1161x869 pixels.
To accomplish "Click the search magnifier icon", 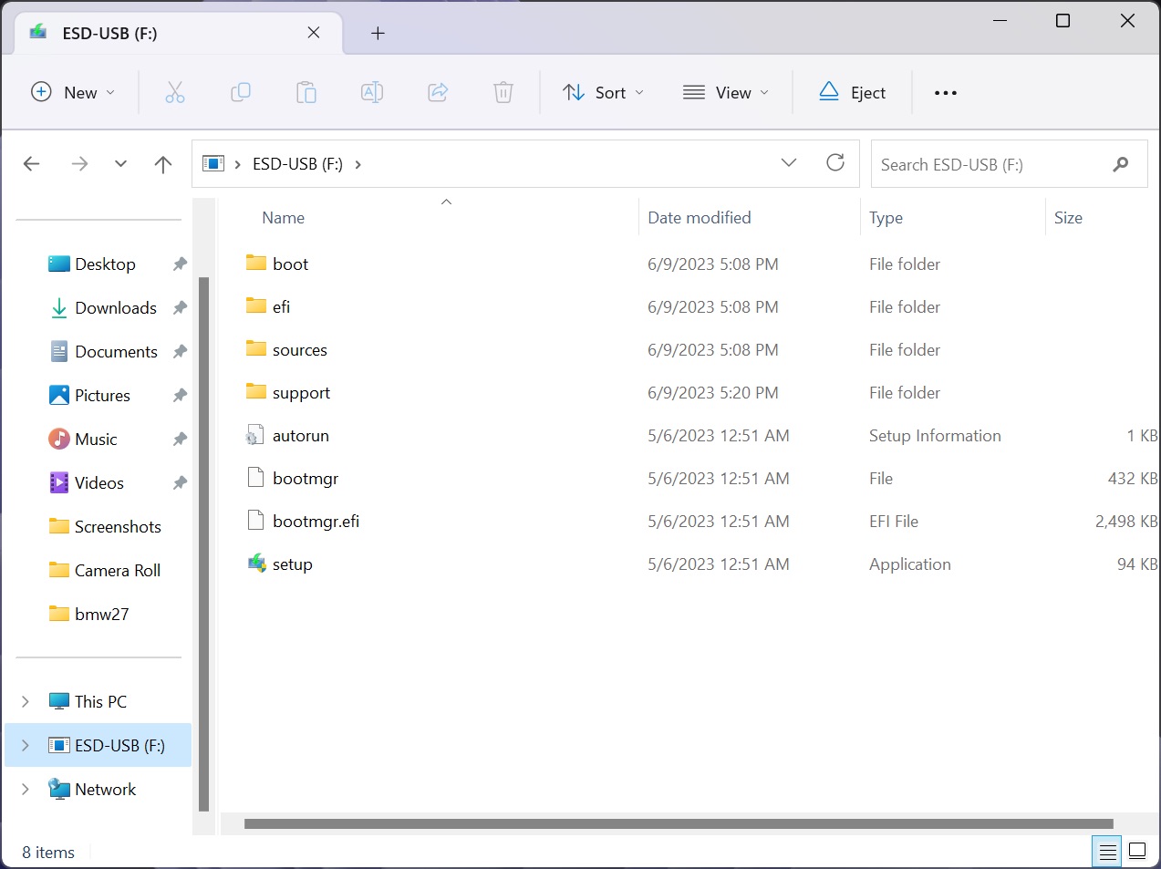I will click(1121, 164).
